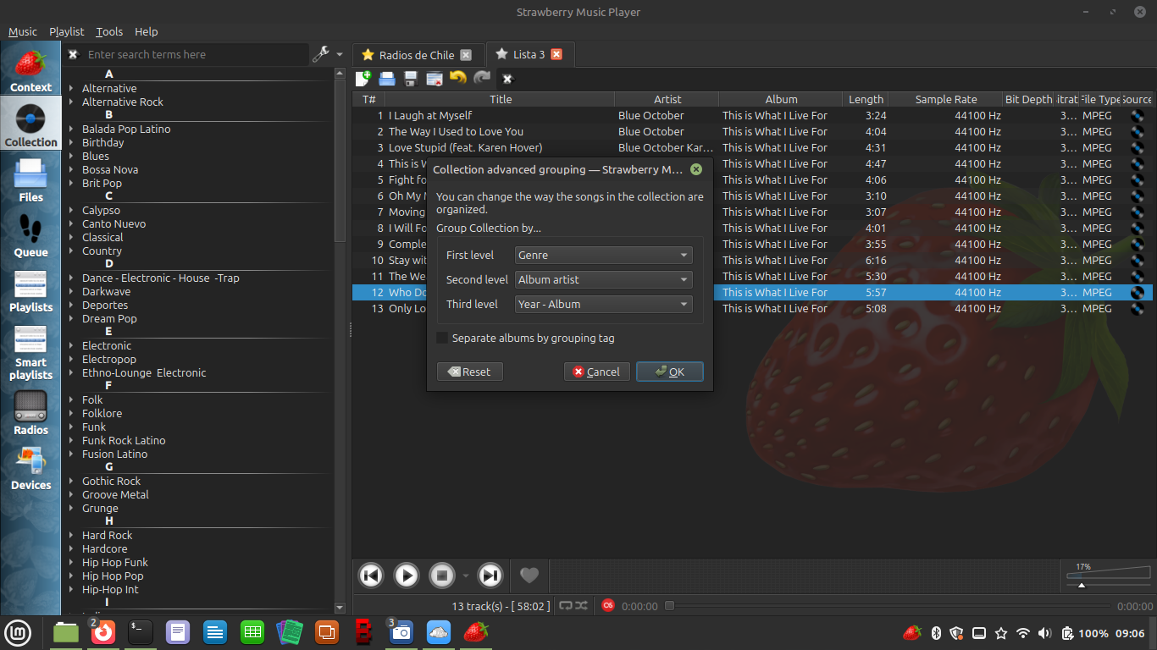Open the Playlist menu
1157x650 pixels.
67,31
